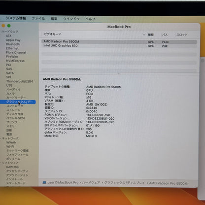The width and height of the screenshot is (205, 205).
Task: Collapse the ネットワーク section
Action: (0, 138)
